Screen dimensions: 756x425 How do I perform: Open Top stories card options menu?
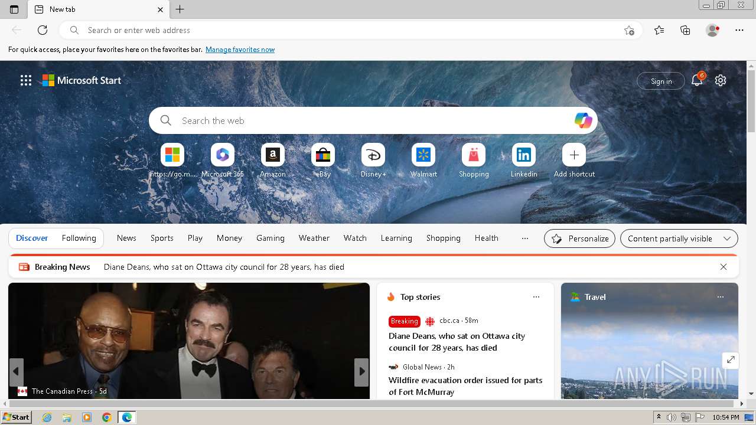tap(536, 297)
